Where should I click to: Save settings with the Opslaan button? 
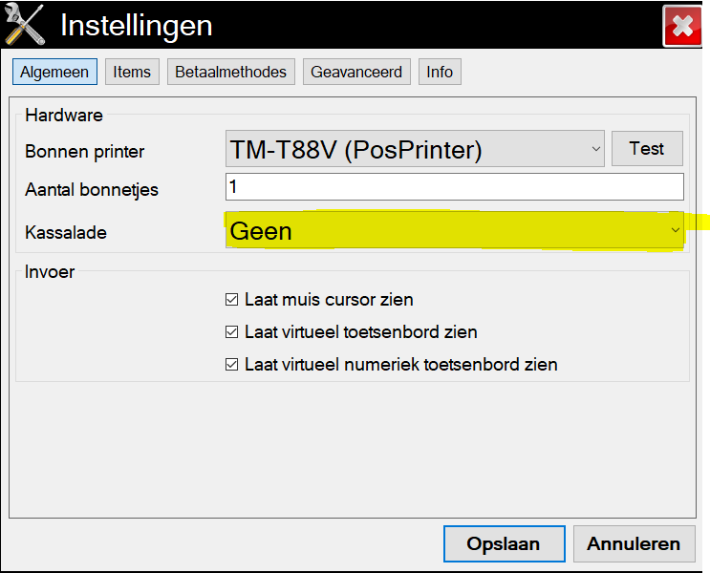pyautogui.click(x=504, y=544)
